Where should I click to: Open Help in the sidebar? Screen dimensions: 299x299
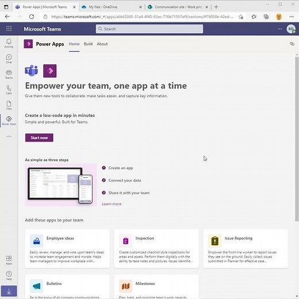click(9, 275)
